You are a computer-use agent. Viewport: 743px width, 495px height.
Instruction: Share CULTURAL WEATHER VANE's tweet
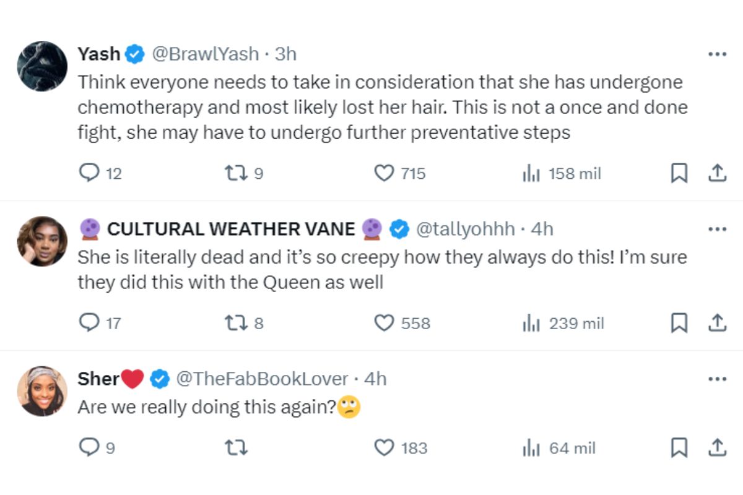[x=716, y=323]
